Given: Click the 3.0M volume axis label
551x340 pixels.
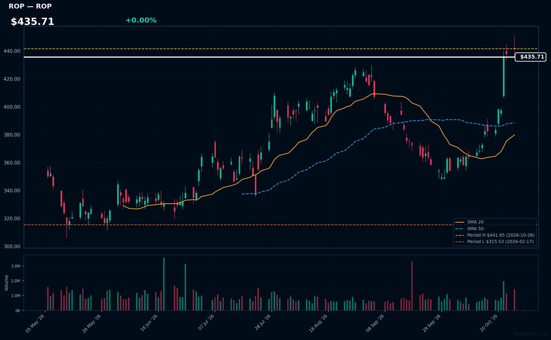Looking at the screenshot, I should tap(16, 266).
